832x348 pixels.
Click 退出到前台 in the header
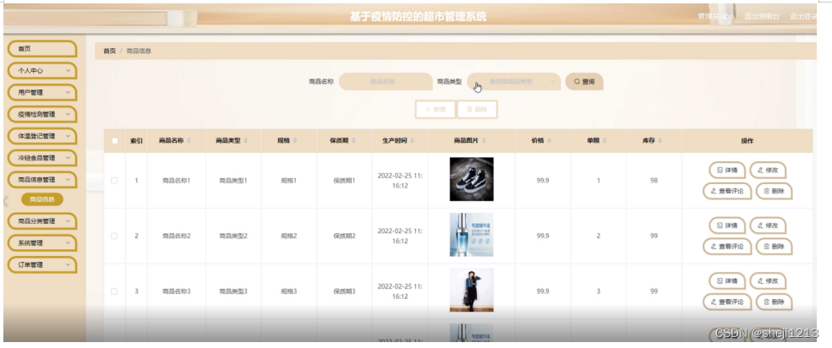[x=762, y=16]
